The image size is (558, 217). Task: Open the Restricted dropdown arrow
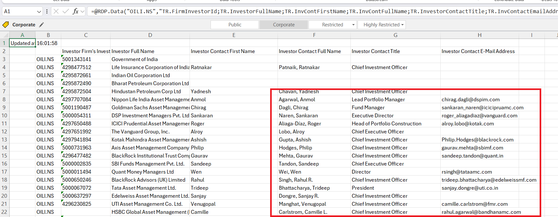pyautogui.click(x=353, y=25)
